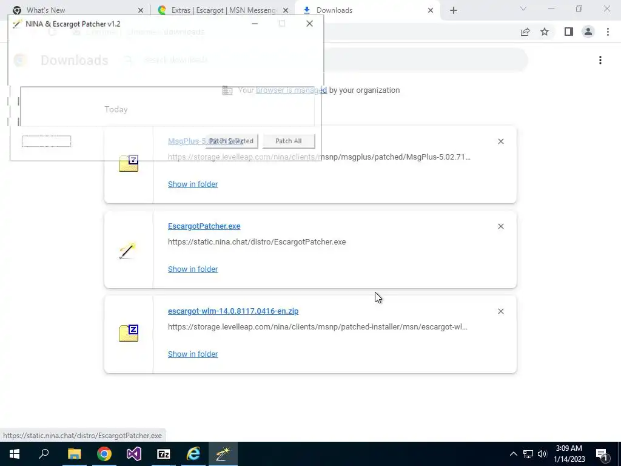Open Google Chrome from the taskbar
The width and height of the screenshot is (621, 466).
pyautogui.click(x=104, y=454)
